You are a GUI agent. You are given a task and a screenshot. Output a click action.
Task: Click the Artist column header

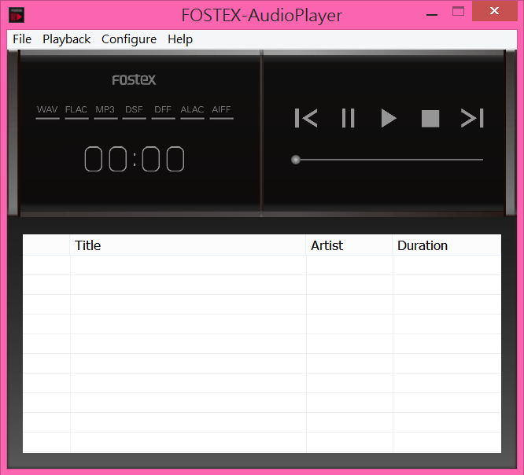pos(349,245)
